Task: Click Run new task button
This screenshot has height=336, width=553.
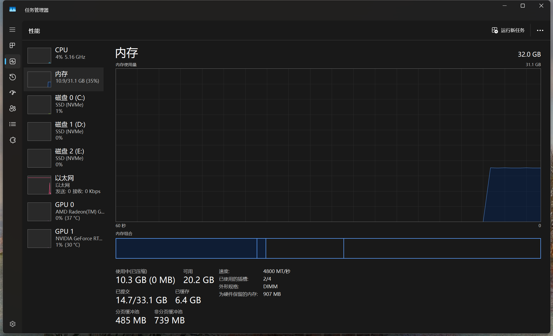Action: pos(508,30)
